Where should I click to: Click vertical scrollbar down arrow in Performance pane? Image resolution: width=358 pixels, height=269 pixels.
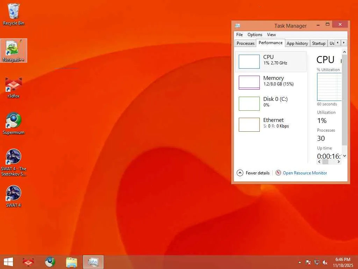coord(344,156)
